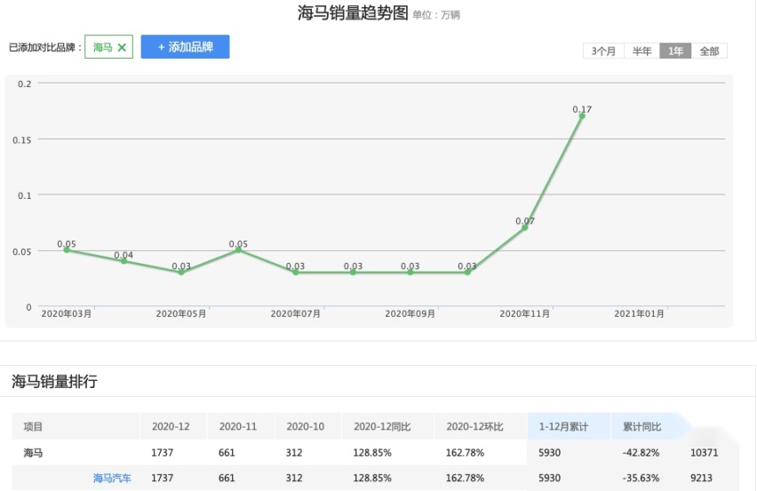Click the -42.82% cell in the 海马 row
Viewport: 757px width, 491px height.
pos(641,453)
